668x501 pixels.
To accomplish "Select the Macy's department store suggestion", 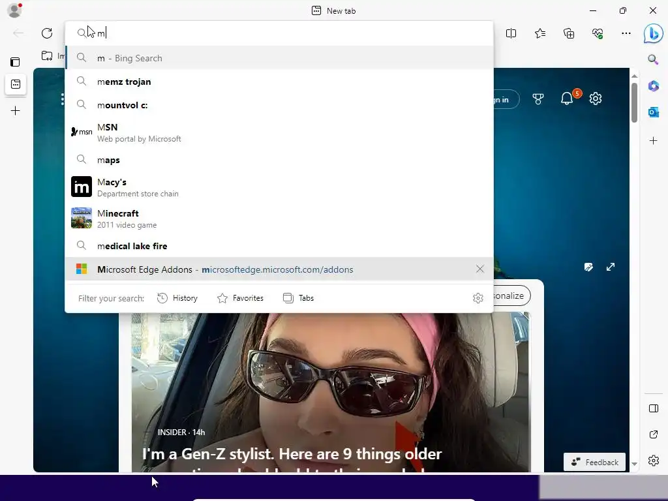I will (279, 187).
